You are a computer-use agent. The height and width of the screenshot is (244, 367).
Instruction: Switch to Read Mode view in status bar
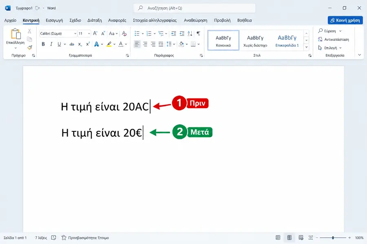coord(278,237)
